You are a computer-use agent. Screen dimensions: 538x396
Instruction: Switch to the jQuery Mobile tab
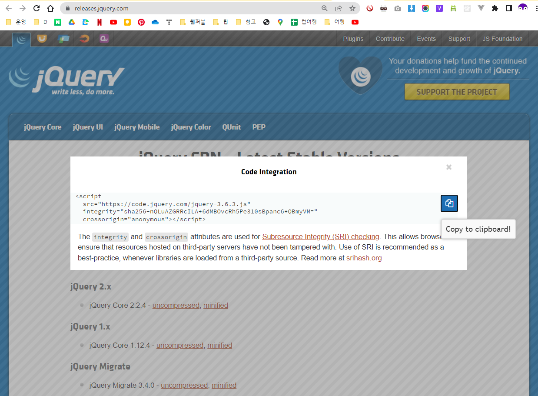point(137,127)
